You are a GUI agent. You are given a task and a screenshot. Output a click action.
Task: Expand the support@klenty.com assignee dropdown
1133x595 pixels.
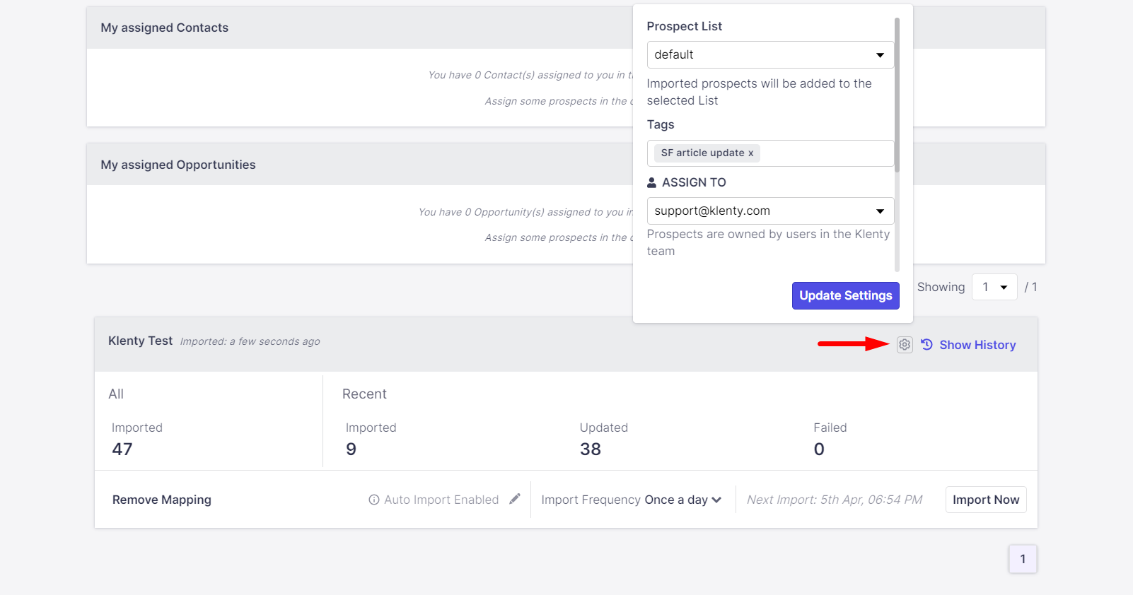(x=770, y=211)
